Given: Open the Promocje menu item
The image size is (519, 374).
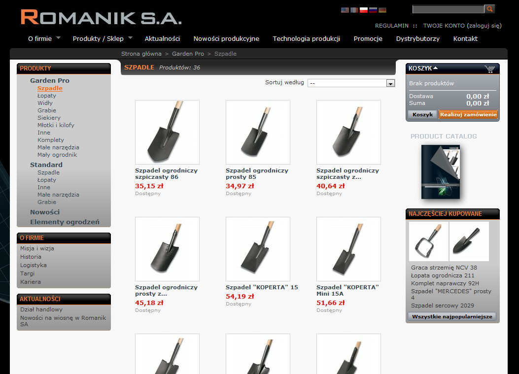Looking at the screenshot, I should coord(368,39).
